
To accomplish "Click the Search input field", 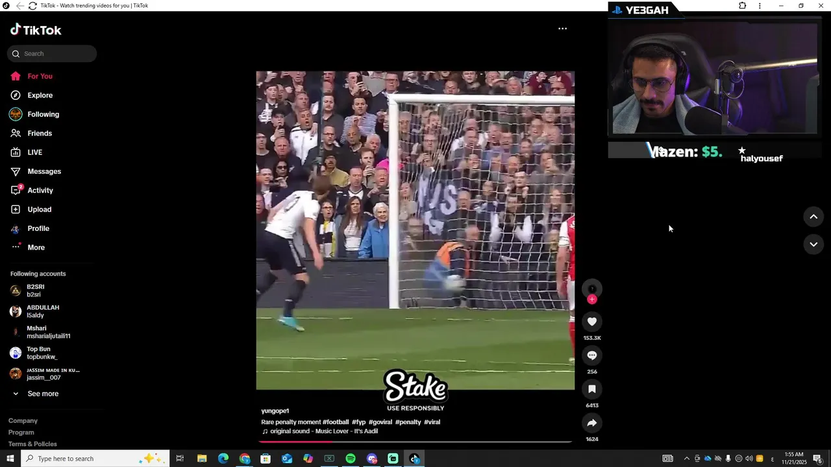I will point(52,54).
